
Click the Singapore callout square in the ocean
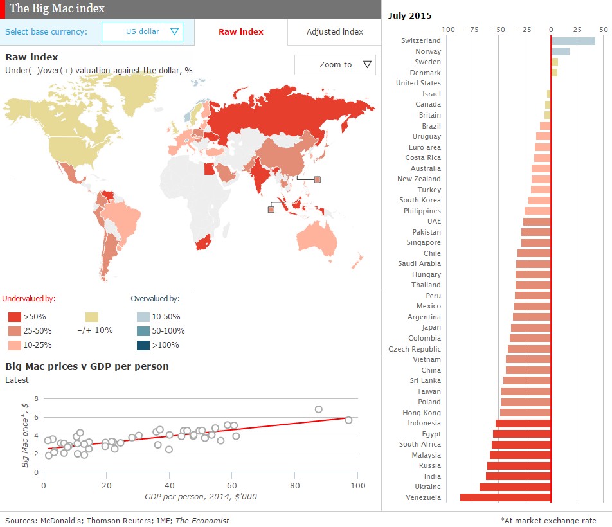271,209
